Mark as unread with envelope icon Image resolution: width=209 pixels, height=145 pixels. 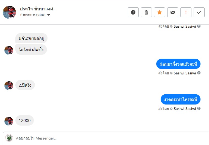pos(173,12)
